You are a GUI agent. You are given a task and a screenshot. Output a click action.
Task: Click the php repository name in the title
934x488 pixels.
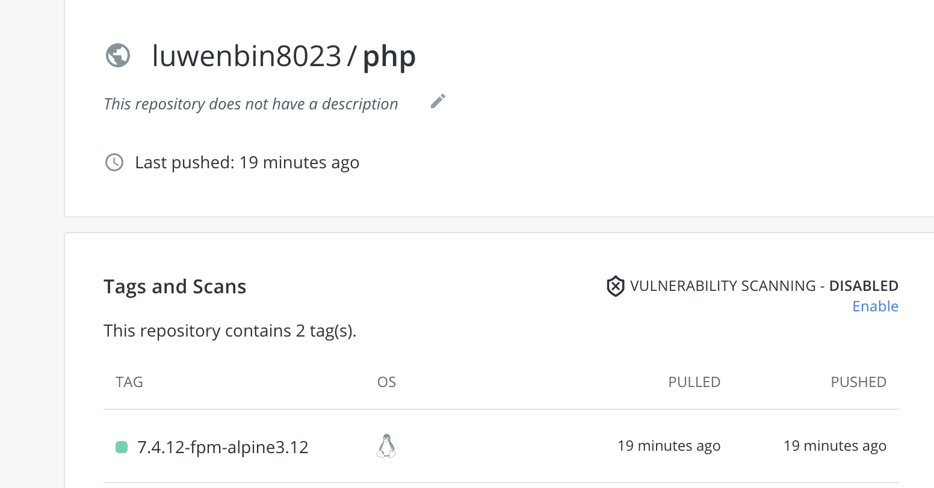pyautogui.click(x=389, y=58)
